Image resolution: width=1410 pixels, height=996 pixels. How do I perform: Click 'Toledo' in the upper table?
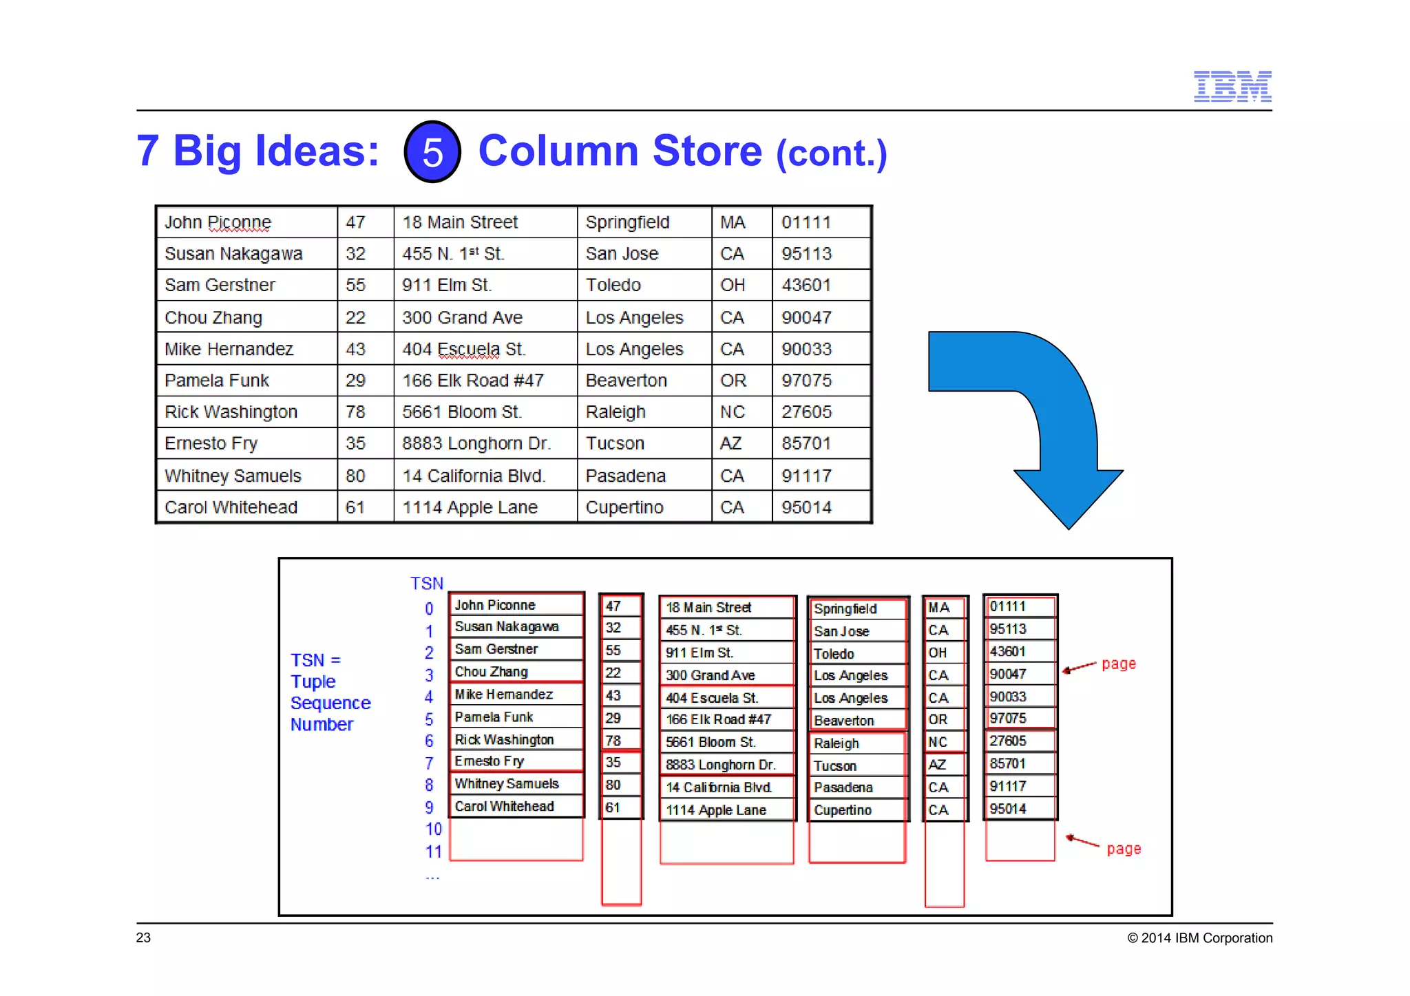coord(613,285)
